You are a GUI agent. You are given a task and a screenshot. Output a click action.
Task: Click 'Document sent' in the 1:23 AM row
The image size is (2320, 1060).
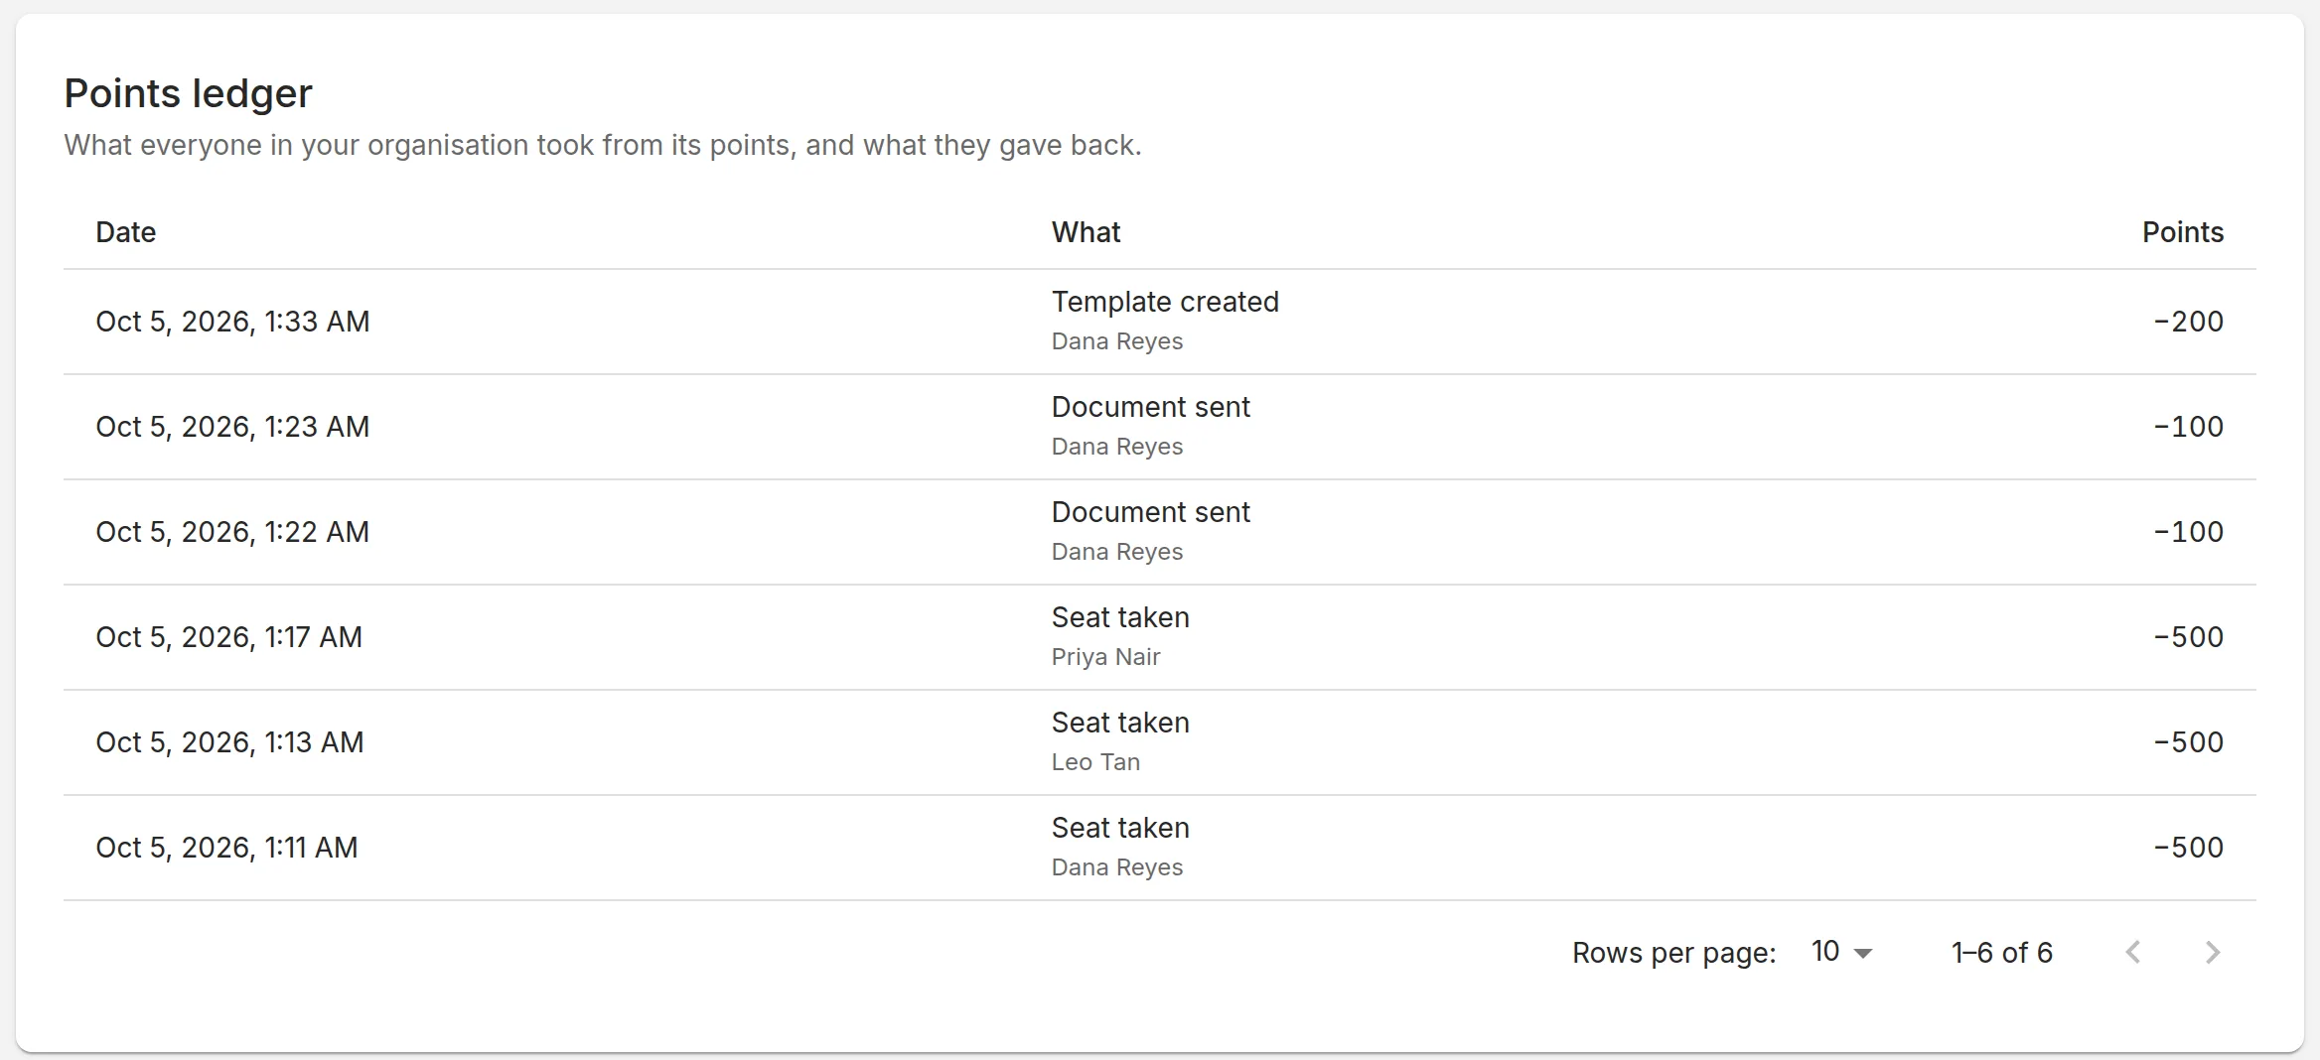(1151, 407)
